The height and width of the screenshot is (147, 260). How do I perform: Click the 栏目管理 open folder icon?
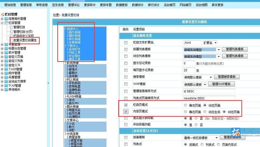point(6,23)
